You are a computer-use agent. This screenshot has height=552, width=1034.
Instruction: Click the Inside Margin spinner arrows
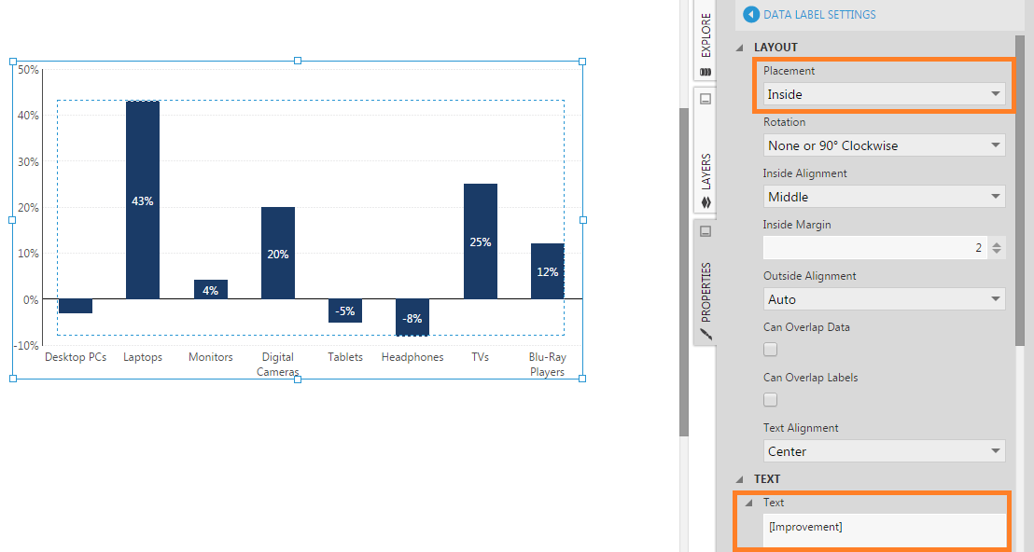pyautogui.click(x=997, y=248)
